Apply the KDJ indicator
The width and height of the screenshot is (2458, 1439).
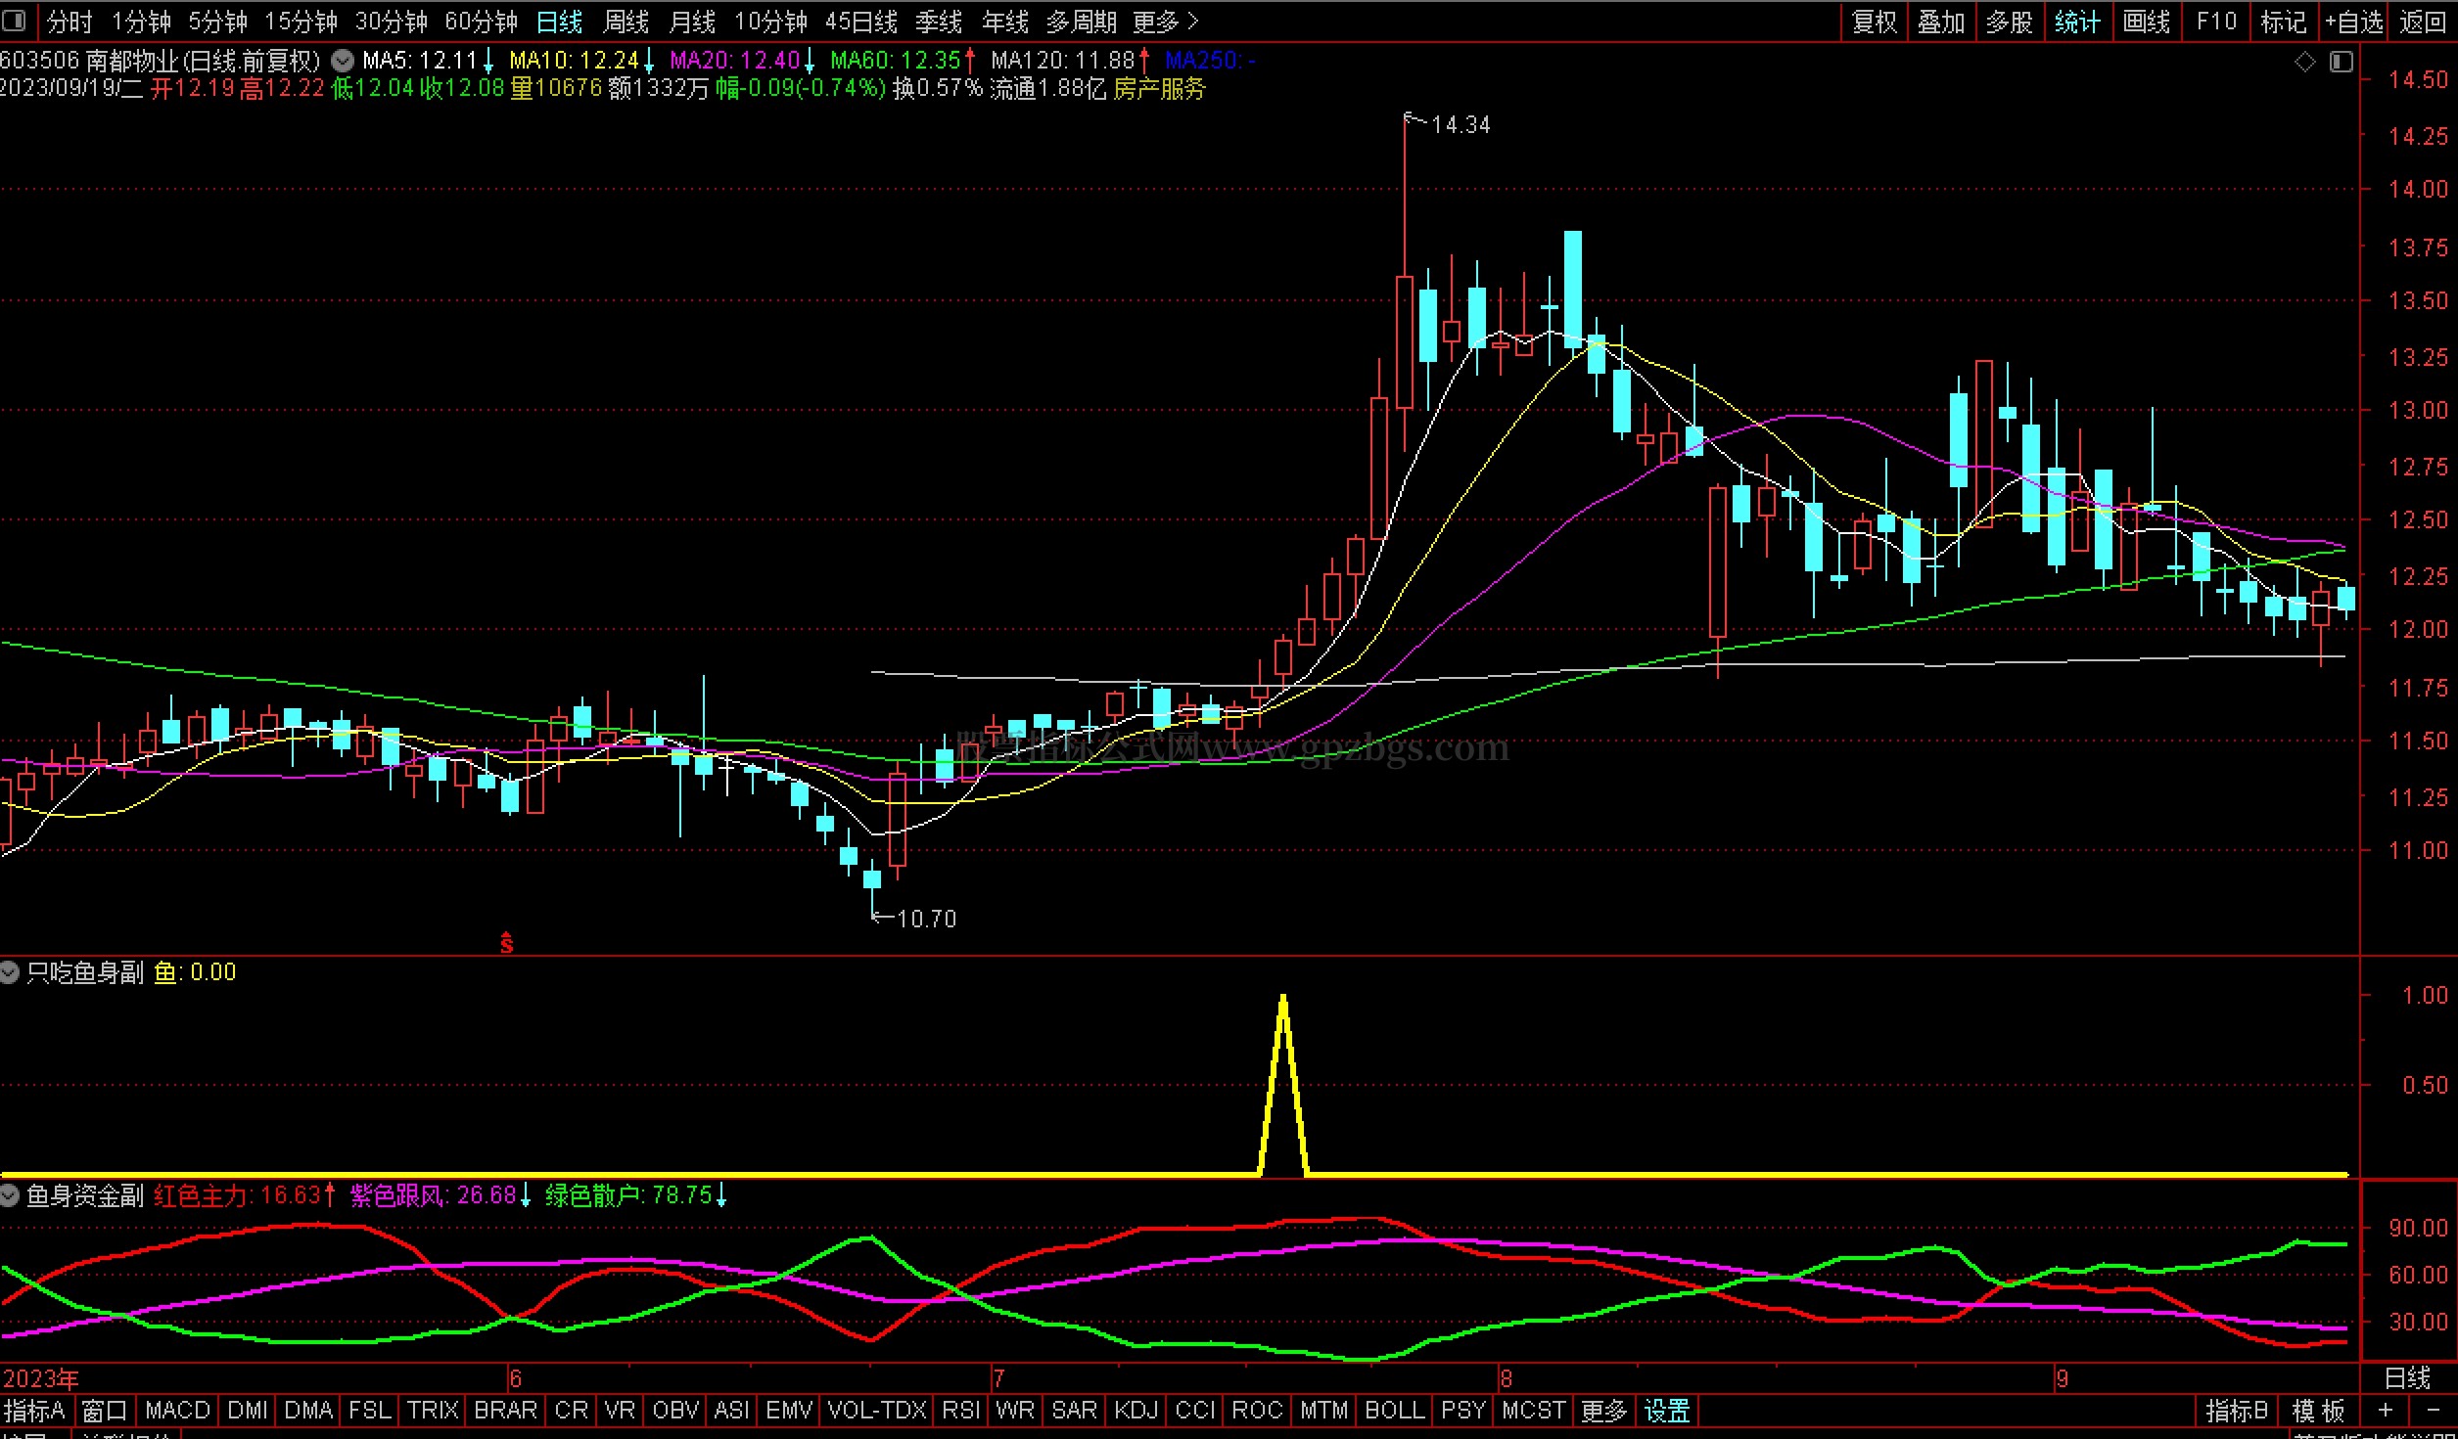[x=1136, y=1411]
